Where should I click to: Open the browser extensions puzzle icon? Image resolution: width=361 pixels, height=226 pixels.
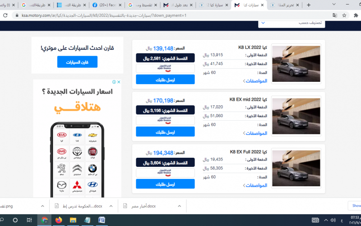(356, 15)
